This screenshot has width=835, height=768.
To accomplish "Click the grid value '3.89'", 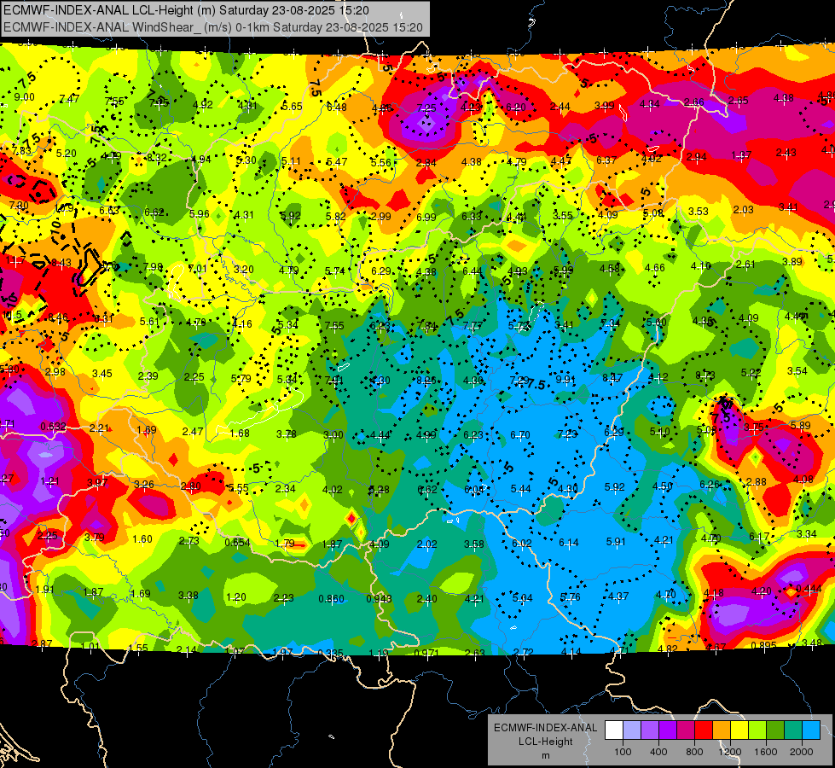I will (x=792, y=261).
